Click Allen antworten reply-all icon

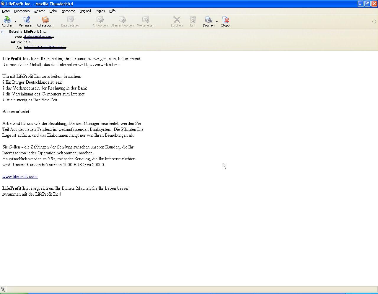(122, 20)
